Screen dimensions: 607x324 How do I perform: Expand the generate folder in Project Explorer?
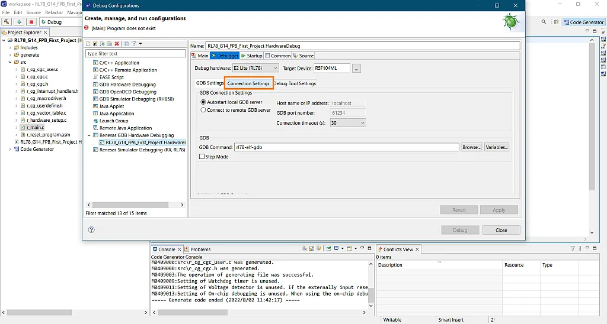pyautogui.click(x=10, y=55)
